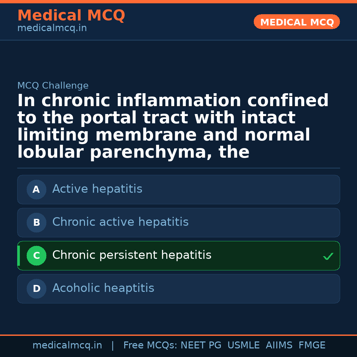The height and width of the screenshot is (357, 357).
Task: Pick the "Chronic persistent hepatitis" answer text
Action: (x=132, y=255)
